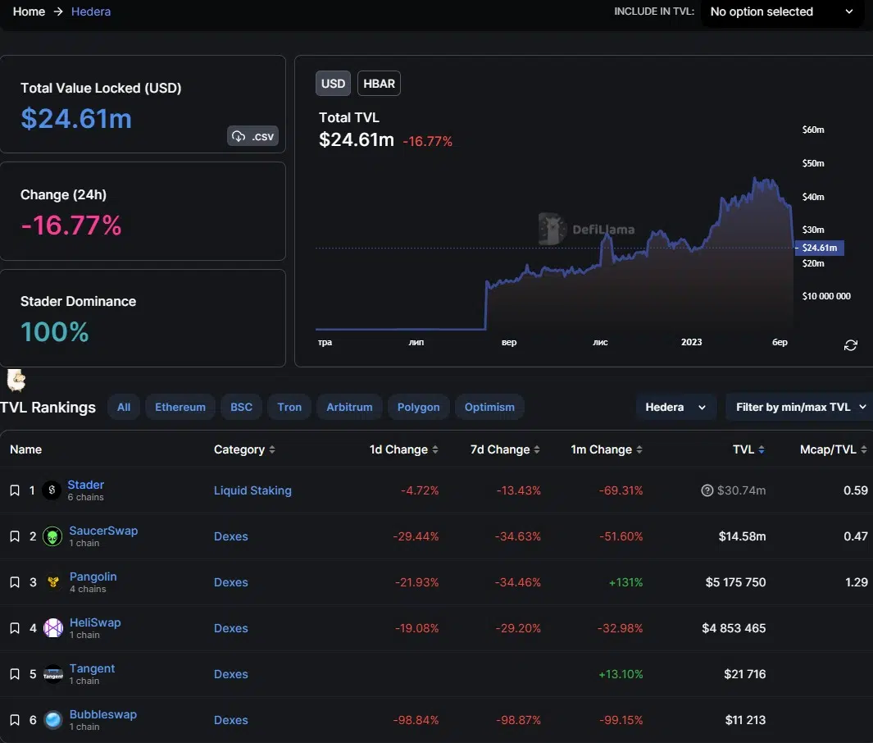
Task: Sort table by Category column
Action: click(x=244, y=449)
